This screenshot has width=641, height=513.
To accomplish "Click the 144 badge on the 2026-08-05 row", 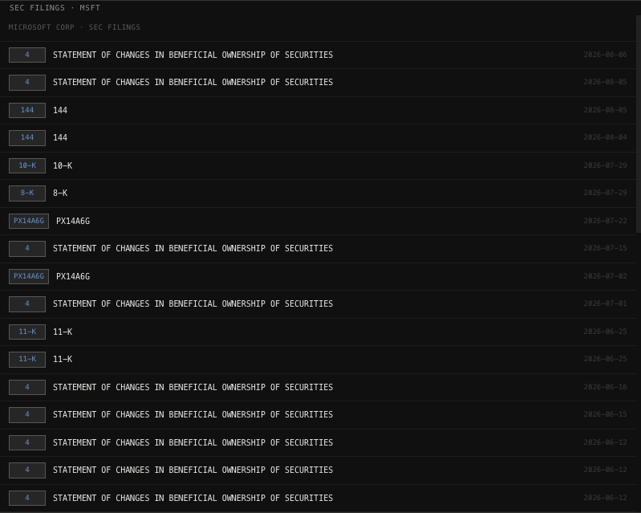I will [27, 110].
